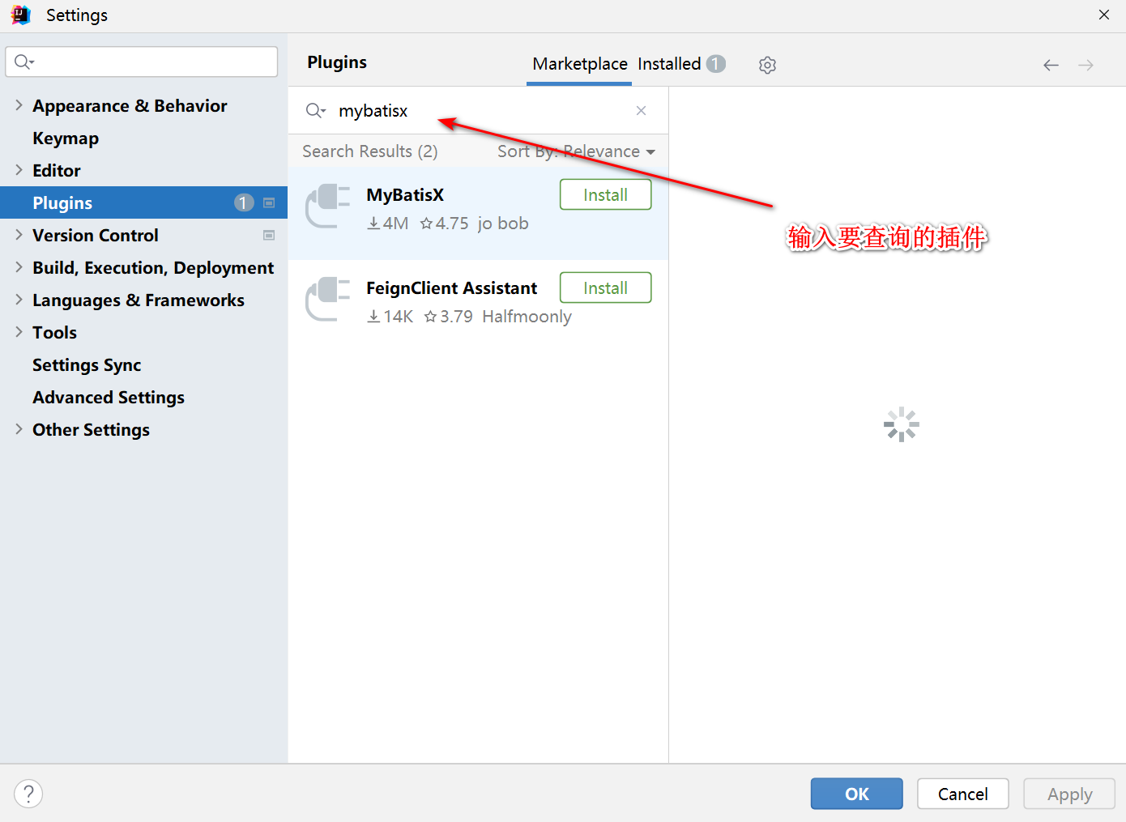Expand Build, Execution, Deployment section
The height and width of the screenshot is (822, 1126).
pyautogui.click(x=19, y=267)
